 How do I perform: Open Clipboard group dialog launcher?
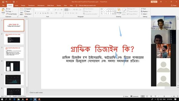click(x=17, y=17)
